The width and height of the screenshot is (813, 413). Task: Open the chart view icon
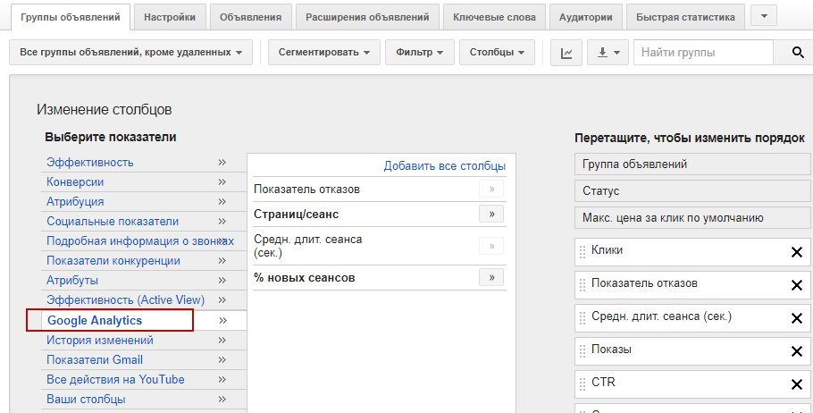coord(566,53)
